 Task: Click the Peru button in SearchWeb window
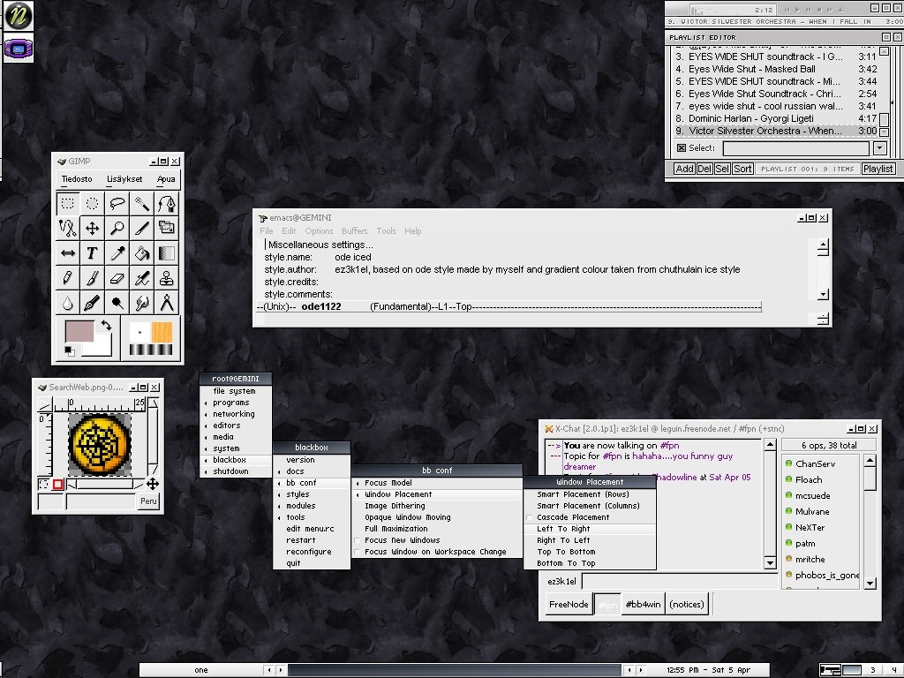click(148, 501)
